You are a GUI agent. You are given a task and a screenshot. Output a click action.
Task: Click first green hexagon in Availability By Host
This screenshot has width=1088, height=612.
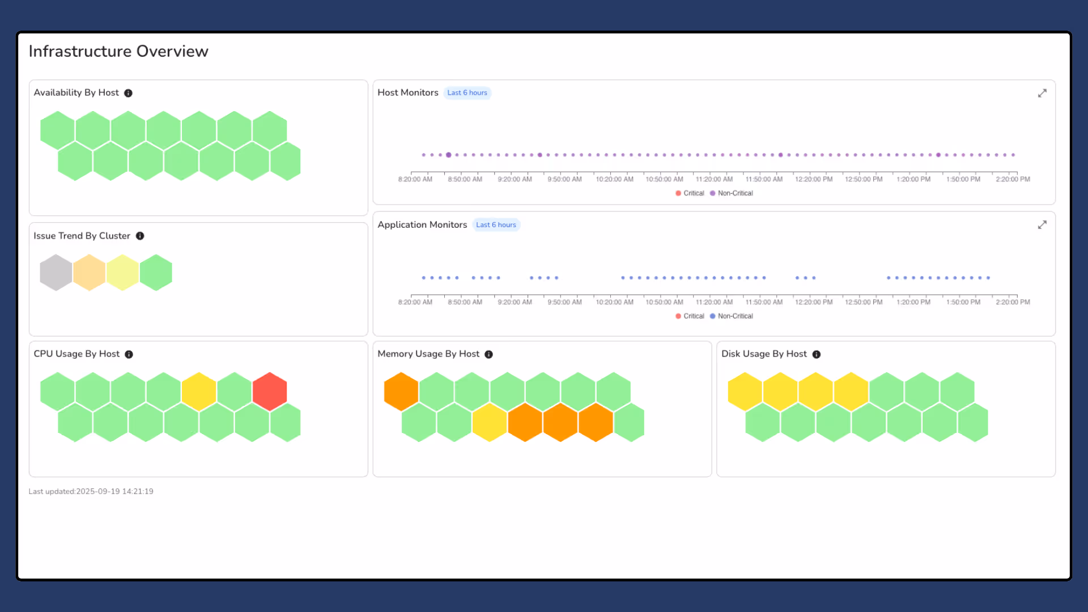57,130
